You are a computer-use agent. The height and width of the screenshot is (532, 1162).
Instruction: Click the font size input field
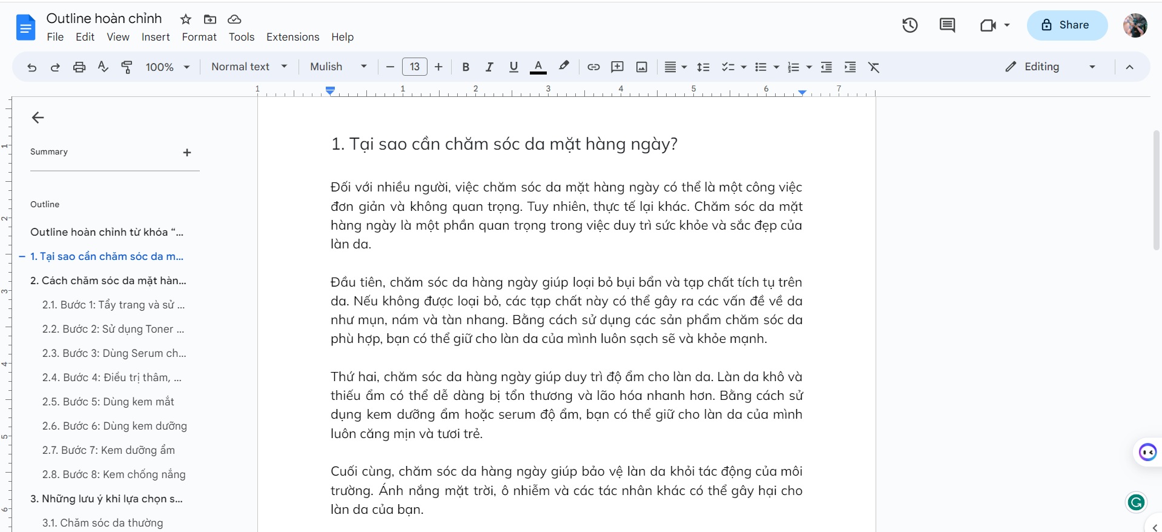[x=415, y=67]
